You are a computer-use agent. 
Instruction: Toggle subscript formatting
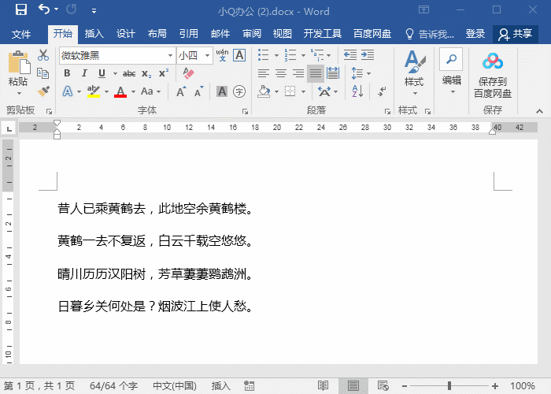click(x=146, y=73)
